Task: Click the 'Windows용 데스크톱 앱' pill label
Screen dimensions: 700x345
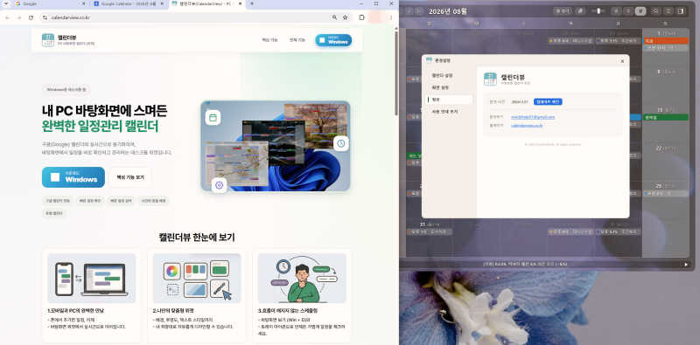Action: (66, 90)
